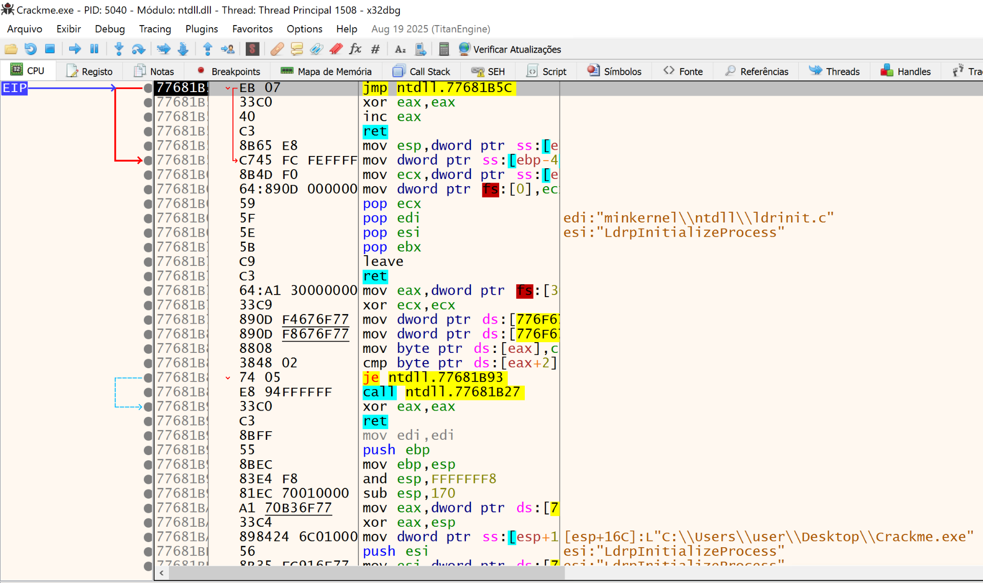Viewport: 983px width, 583px height.
Task: Toggle breakpoint bullet on 'leave' row
Action: (x=148, y=262)
